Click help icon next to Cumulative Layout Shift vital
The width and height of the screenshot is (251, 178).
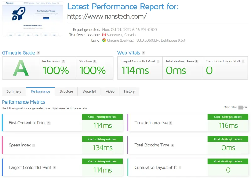click(243, 62)
